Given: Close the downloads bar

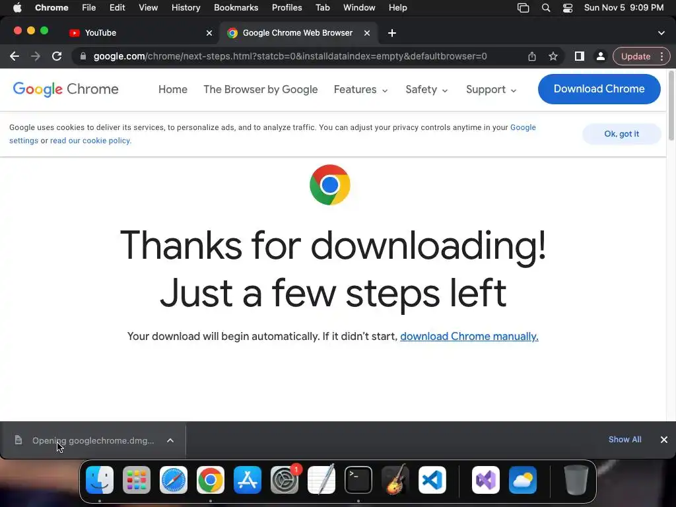Looking at the screenshot, I should tap(664, 439).
